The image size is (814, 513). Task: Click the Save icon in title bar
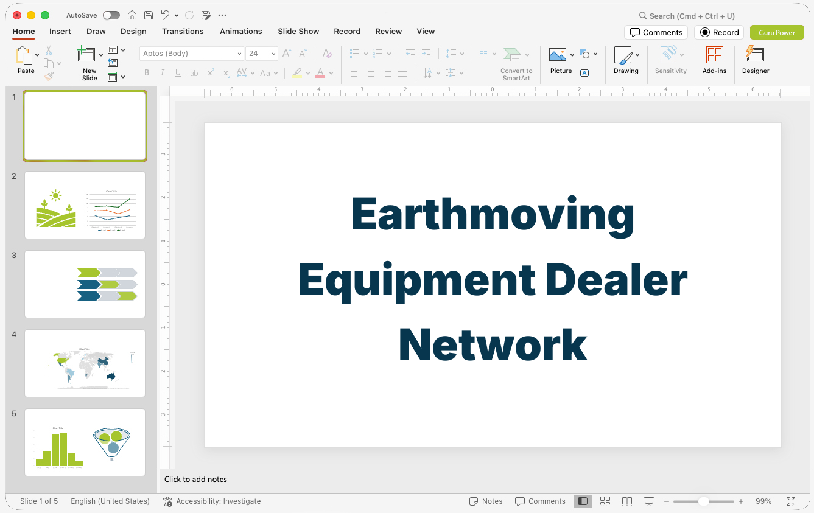click(149, 15)
